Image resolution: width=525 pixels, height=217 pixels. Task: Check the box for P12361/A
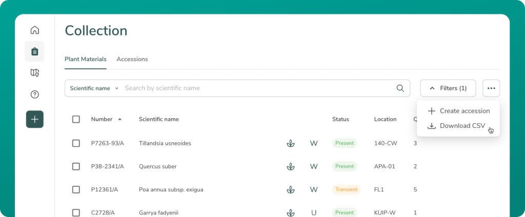(76, 189)
